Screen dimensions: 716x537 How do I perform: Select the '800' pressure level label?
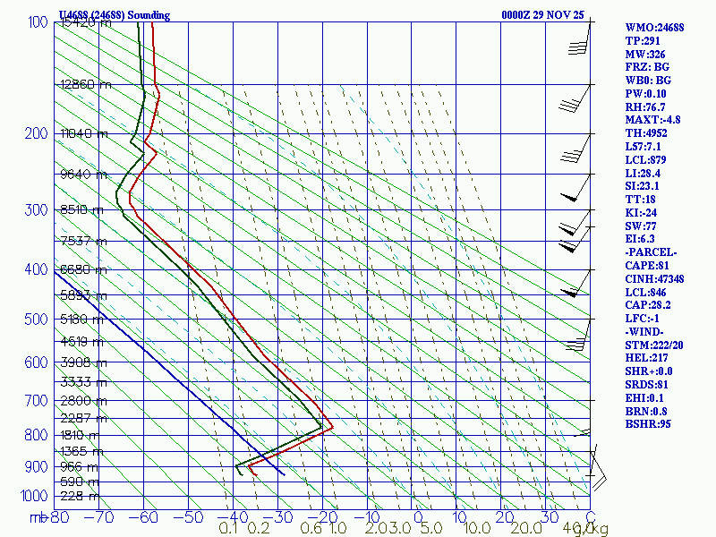(36, 435)
